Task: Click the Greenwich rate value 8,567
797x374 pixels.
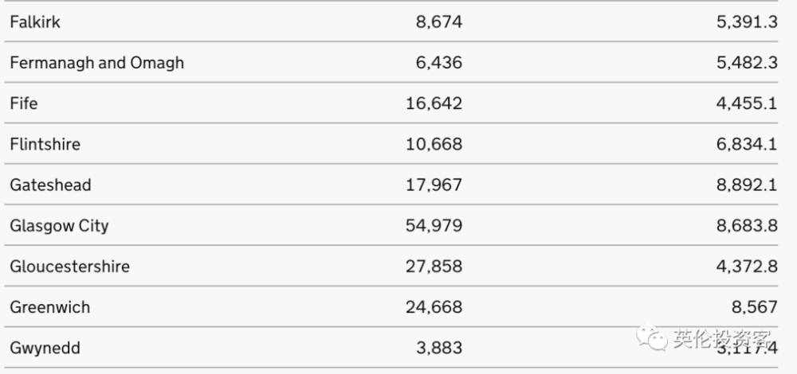Action: tap(755, 307)
